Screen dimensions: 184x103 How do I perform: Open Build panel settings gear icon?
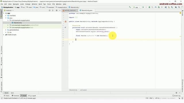click(x=176, y=93)
